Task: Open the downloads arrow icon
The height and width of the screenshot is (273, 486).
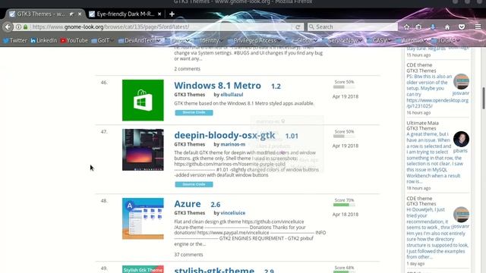Action: (433, 27)
